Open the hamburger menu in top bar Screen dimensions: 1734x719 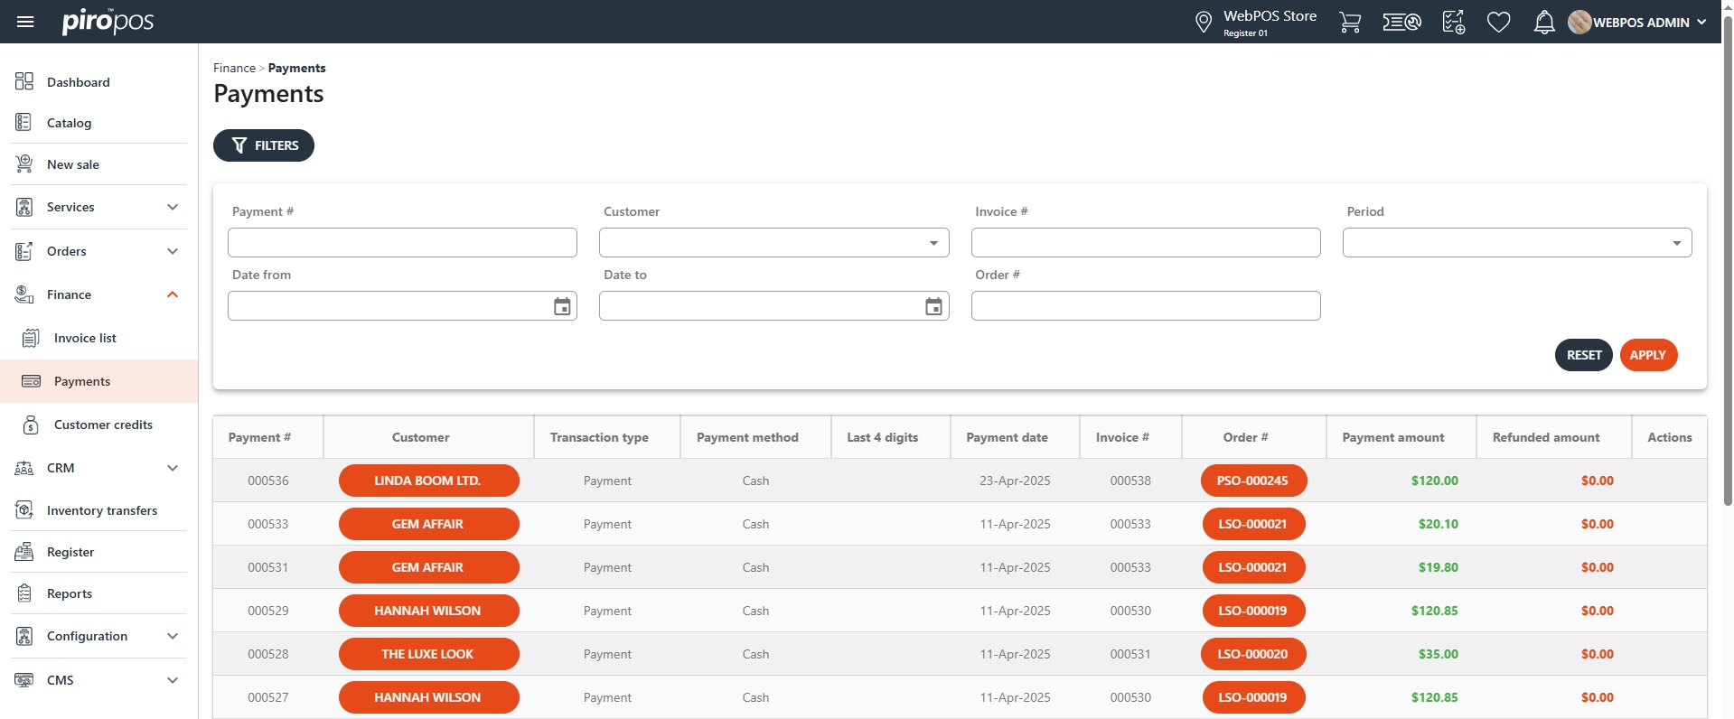tap(25, 22)
